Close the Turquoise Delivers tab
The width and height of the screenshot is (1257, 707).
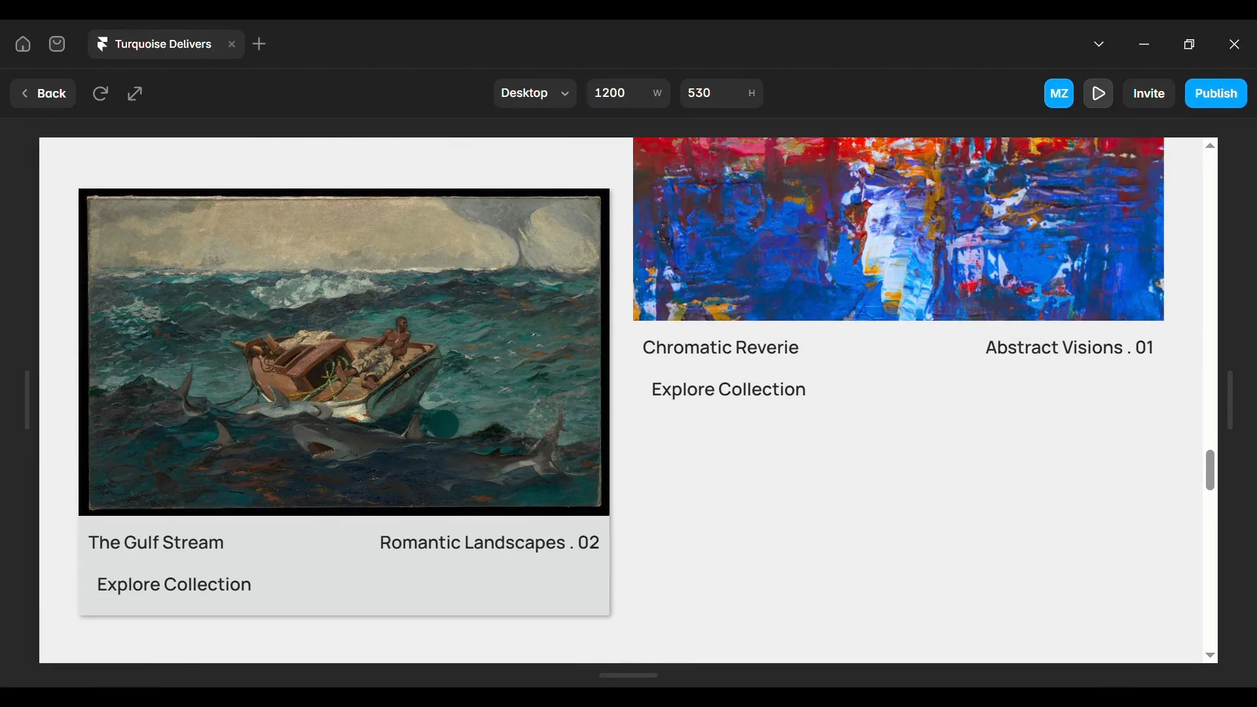tap(232, 45)
